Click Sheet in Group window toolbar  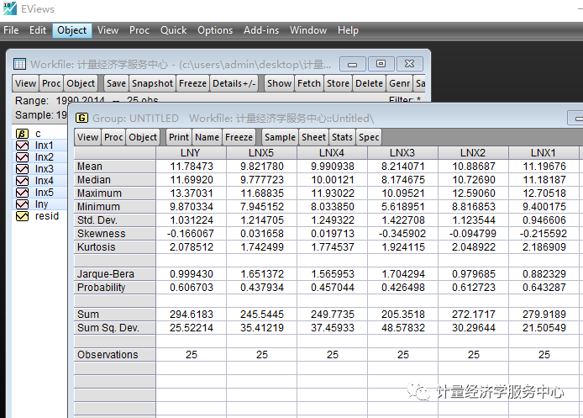[x=314, y=137]
